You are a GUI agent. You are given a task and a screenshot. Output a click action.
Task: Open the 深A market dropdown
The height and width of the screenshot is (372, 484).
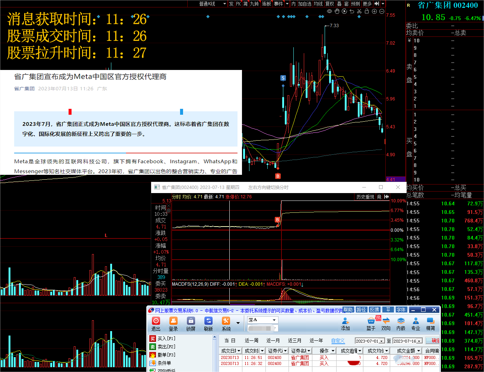[x=263, y=320]
